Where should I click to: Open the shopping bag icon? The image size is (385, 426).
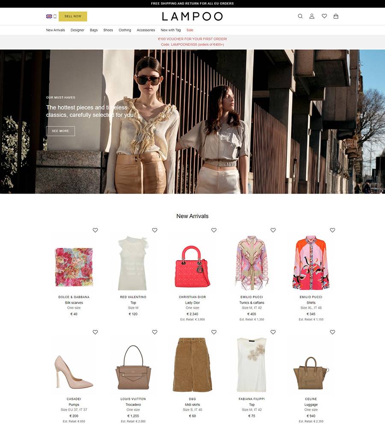(336, 16)
